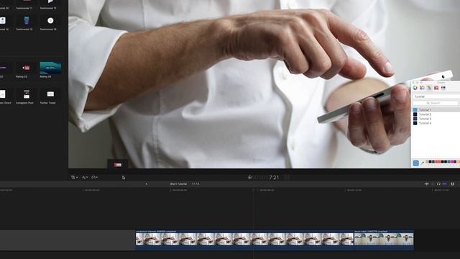Open the Tutorial palette dropdown
The height and width of the screenshot is (259, 460).
tap(436, 96)
